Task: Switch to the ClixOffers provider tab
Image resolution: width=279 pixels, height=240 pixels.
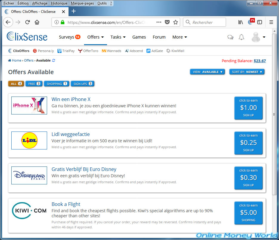Action: click(x=19, y=51)
